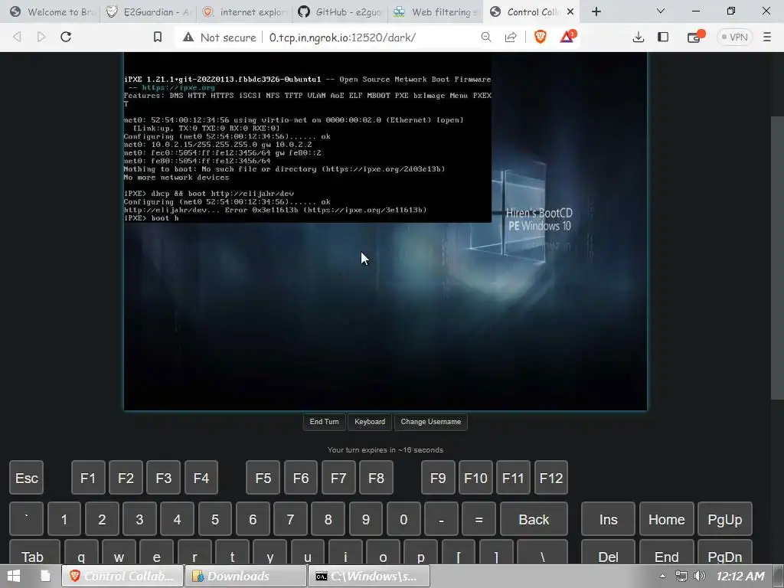Screen dimensions: 784x588
Task: Open the zoom magnifier icon in address bar
Action: (486, 37)
